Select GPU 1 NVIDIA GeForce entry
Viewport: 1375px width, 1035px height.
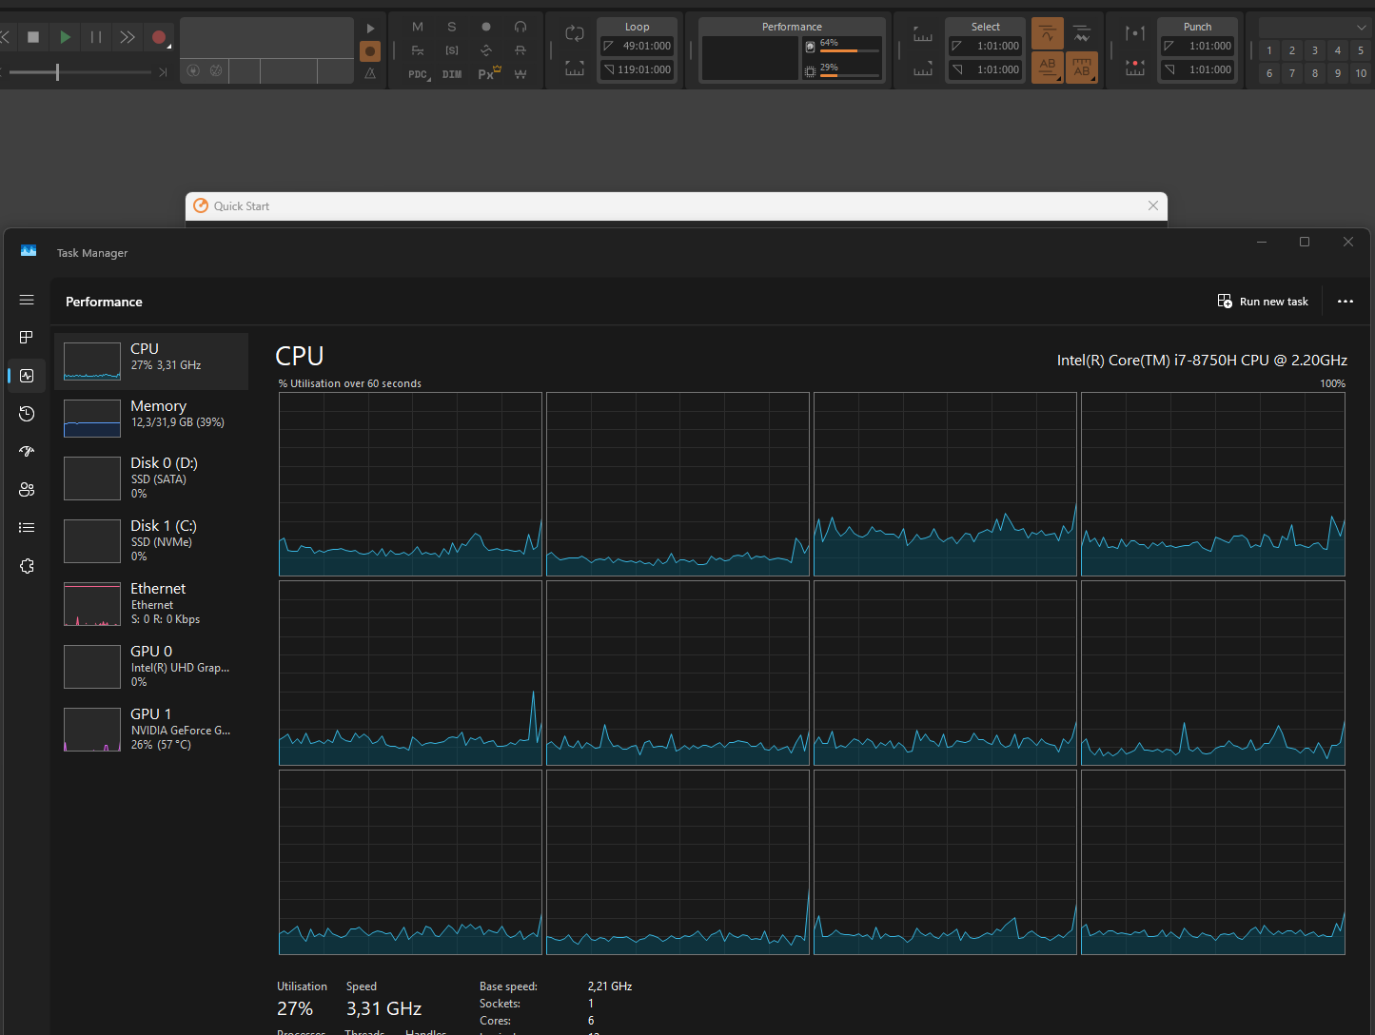(151, 730)
